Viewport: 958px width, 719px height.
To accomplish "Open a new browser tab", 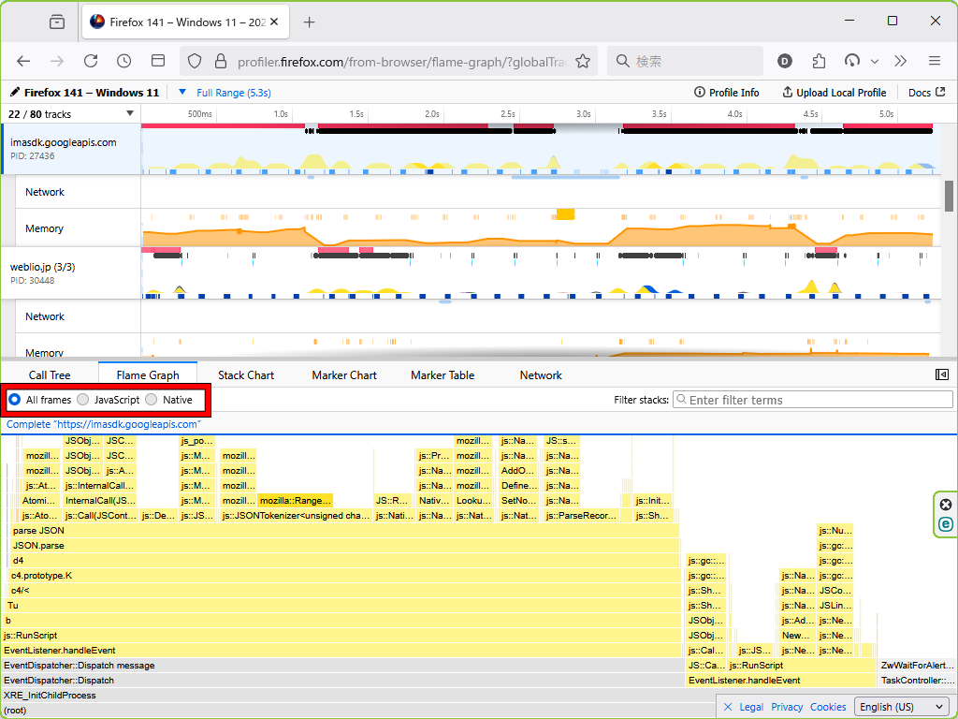I will (x=309, y=22).
